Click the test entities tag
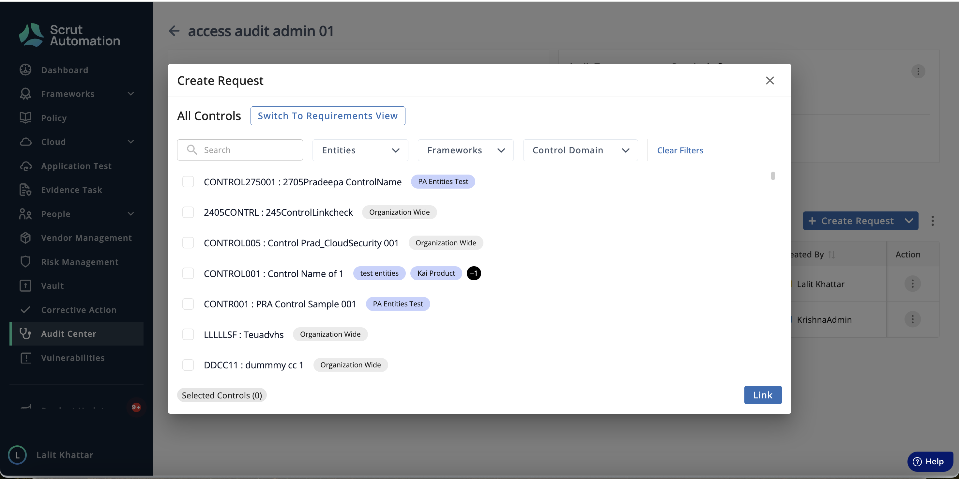959x479 pixels. (379, 273)
